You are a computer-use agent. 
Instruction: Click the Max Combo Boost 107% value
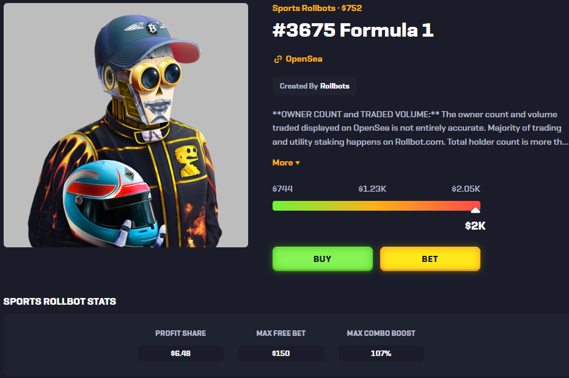381,354
